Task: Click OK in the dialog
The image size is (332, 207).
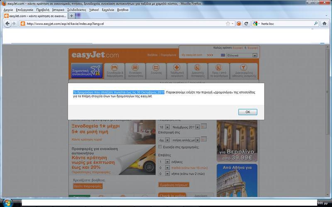Action: click(247, 112)
